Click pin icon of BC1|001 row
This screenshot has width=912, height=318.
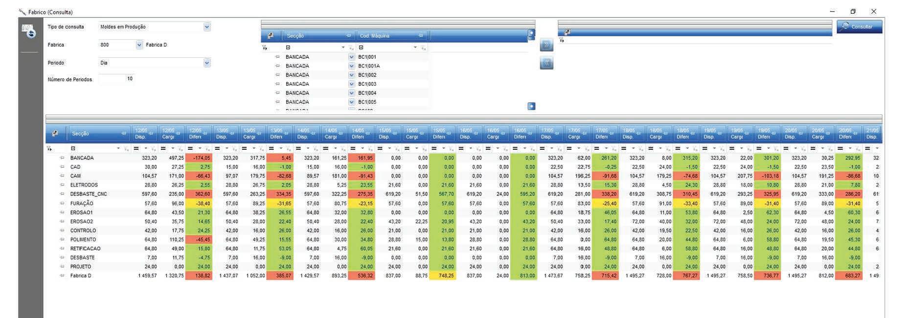click(x=277, y=57)
